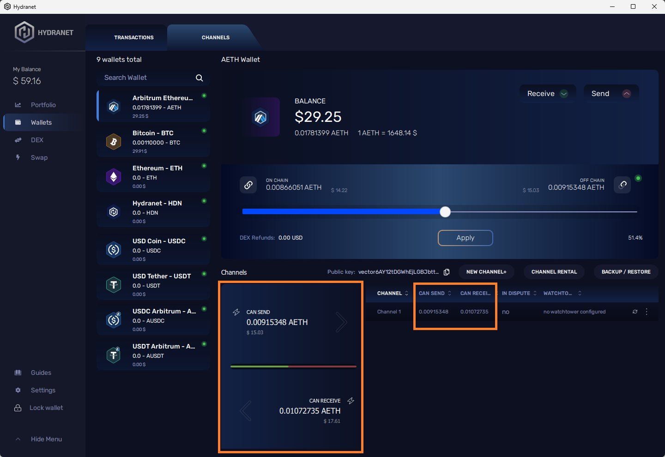The image size is (665, 457).
Task: Sort the table by IN DISPUTE column
Action: [x=520, y=293]
